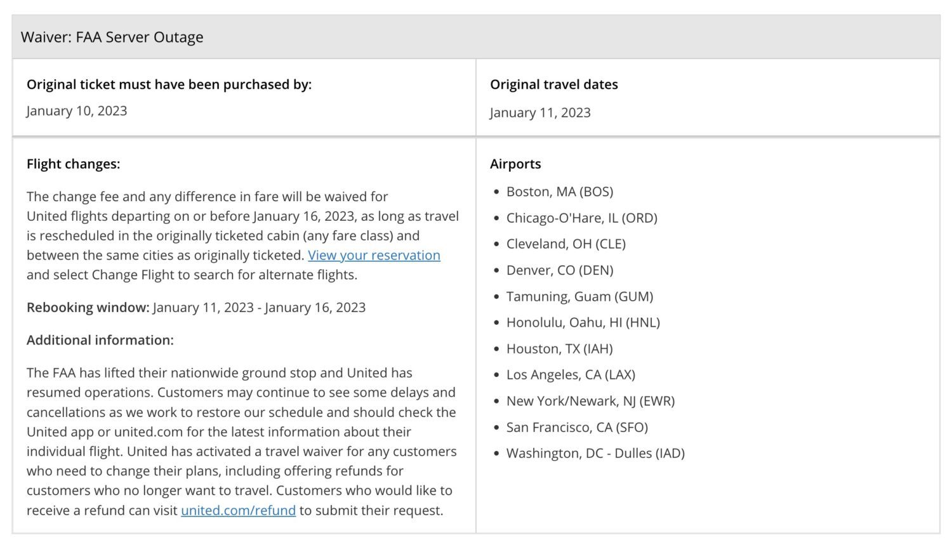Select Los Angeles, CA (LAX) entry
The height and width of the screenshot is (545, 952).
[571, 374]
